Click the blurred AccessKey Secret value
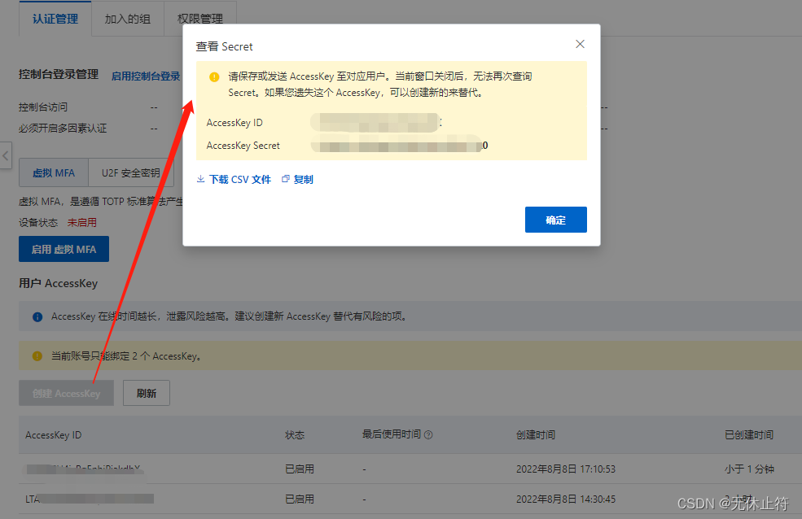 pos(399,146)
